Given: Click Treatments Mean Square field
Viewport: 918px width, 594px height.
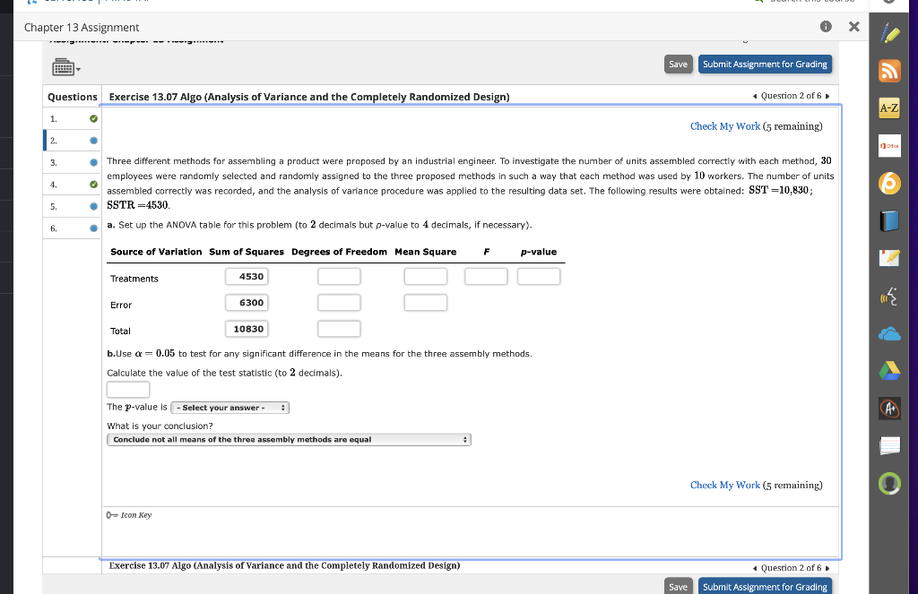Looking at the screenshot, I should 426,276.
